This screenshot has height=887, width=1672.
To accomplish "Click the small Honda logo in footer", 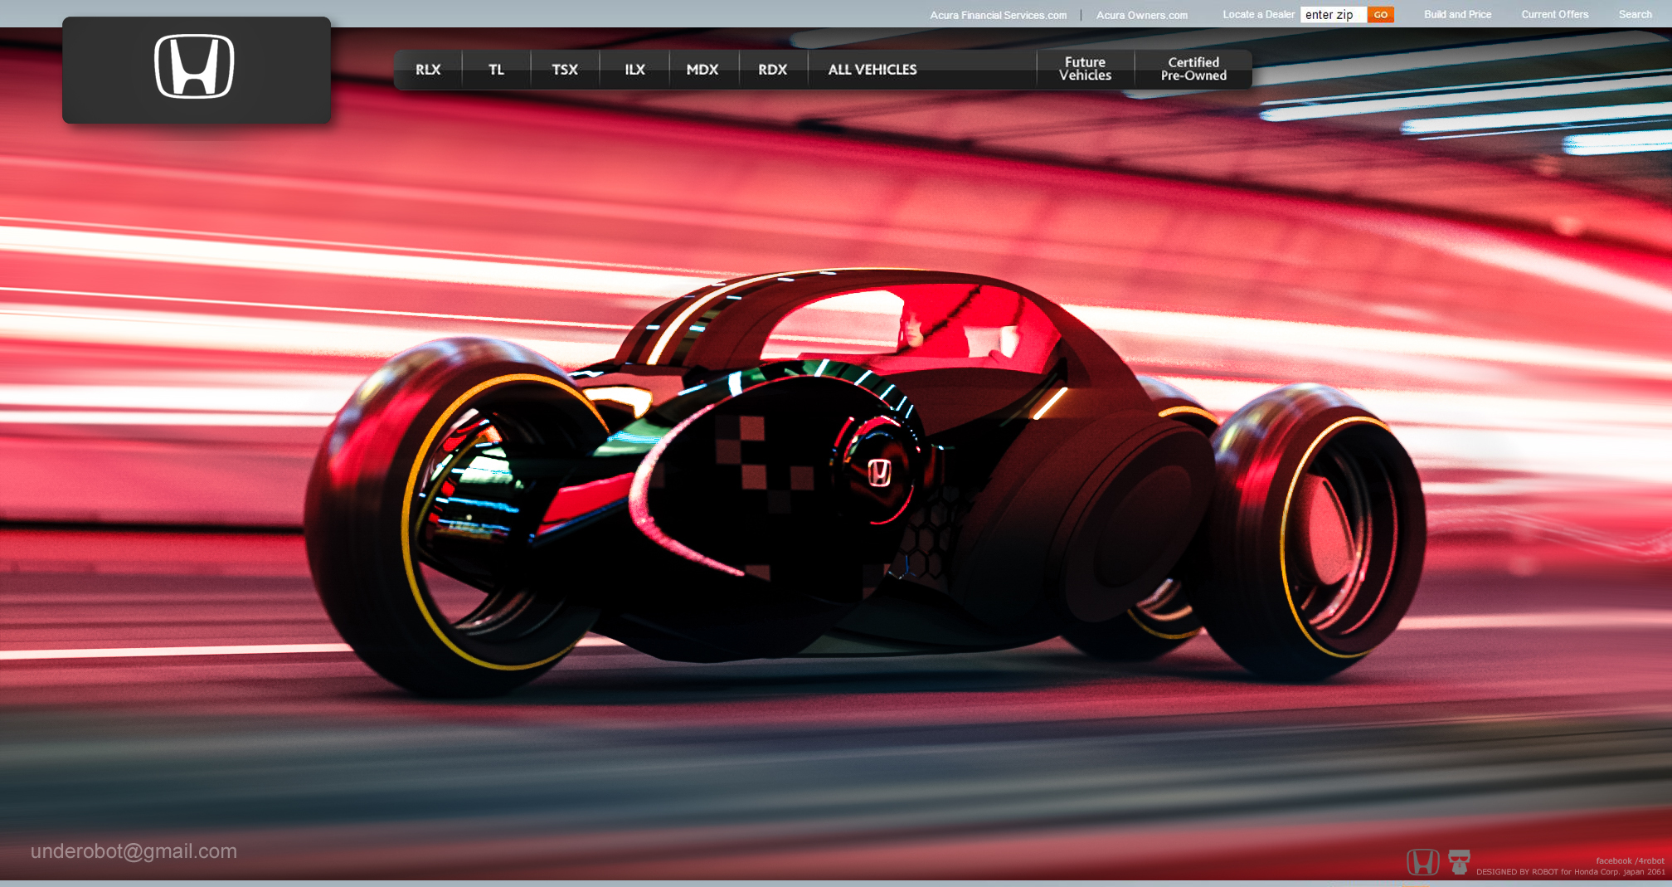I will pos(1423,863).
